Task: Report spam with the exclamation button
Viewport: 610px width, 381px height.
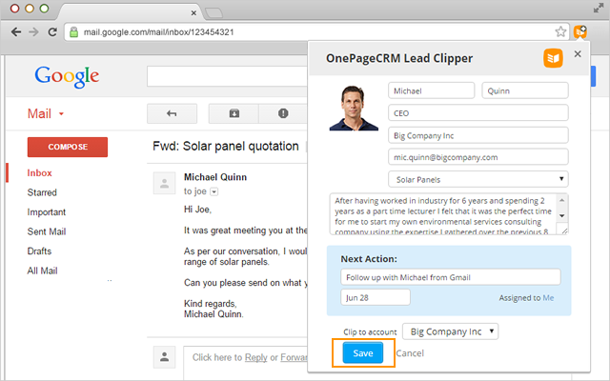Action: click(x=283, y=113)
